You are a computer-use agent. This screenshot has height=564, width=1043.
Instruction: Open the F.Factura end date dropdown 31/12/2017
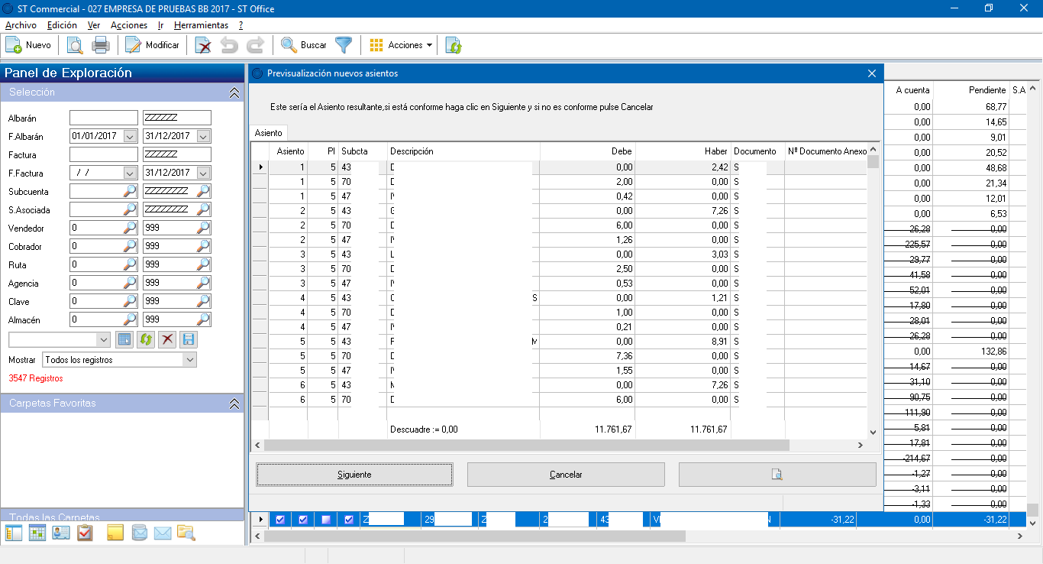click(x=203, y=173)
